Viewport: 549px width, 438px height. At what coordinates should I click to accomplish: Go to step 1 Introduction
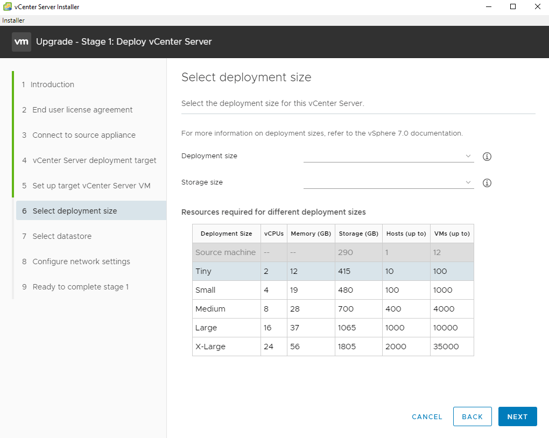(52, 84)
